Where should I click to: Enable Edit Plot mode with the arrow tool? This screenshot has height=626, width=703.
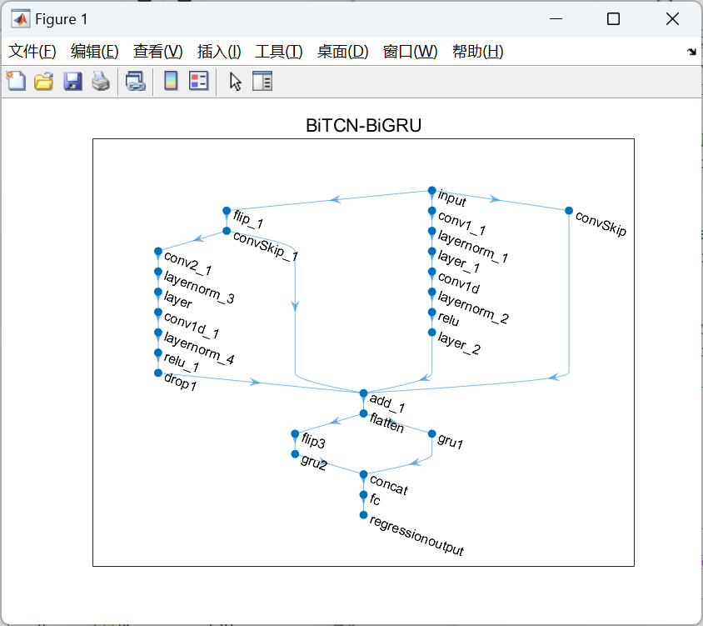tap(234, 81)
